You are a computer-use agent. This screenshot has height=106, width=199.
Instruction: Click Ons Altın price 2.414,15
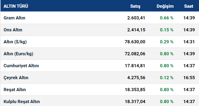(136, 30)
